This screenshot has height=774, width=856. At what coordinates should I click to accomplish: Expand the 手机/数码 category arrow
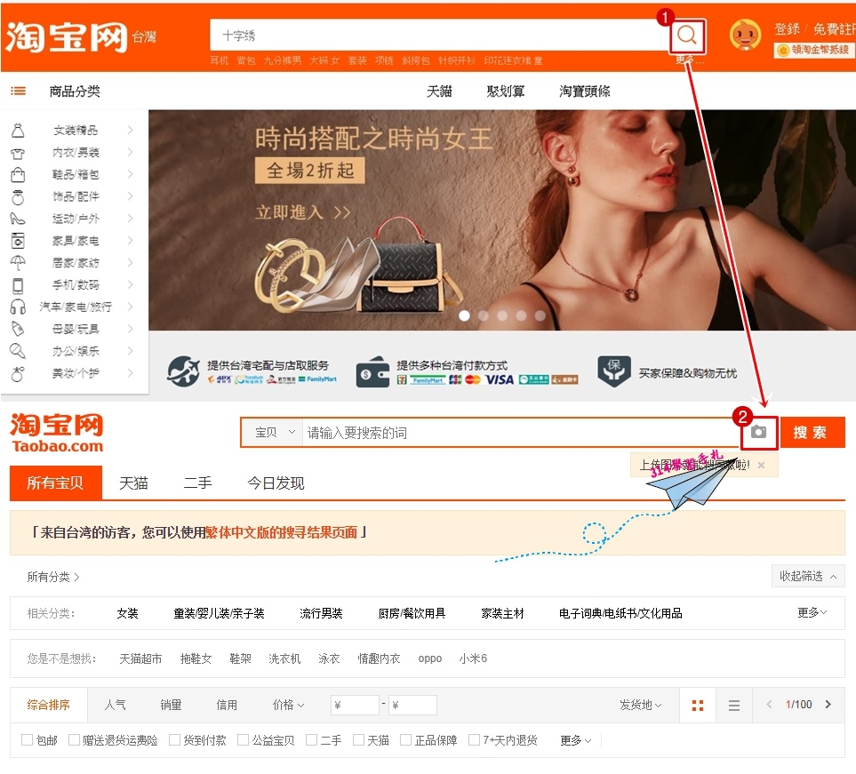tap(130, 284)
